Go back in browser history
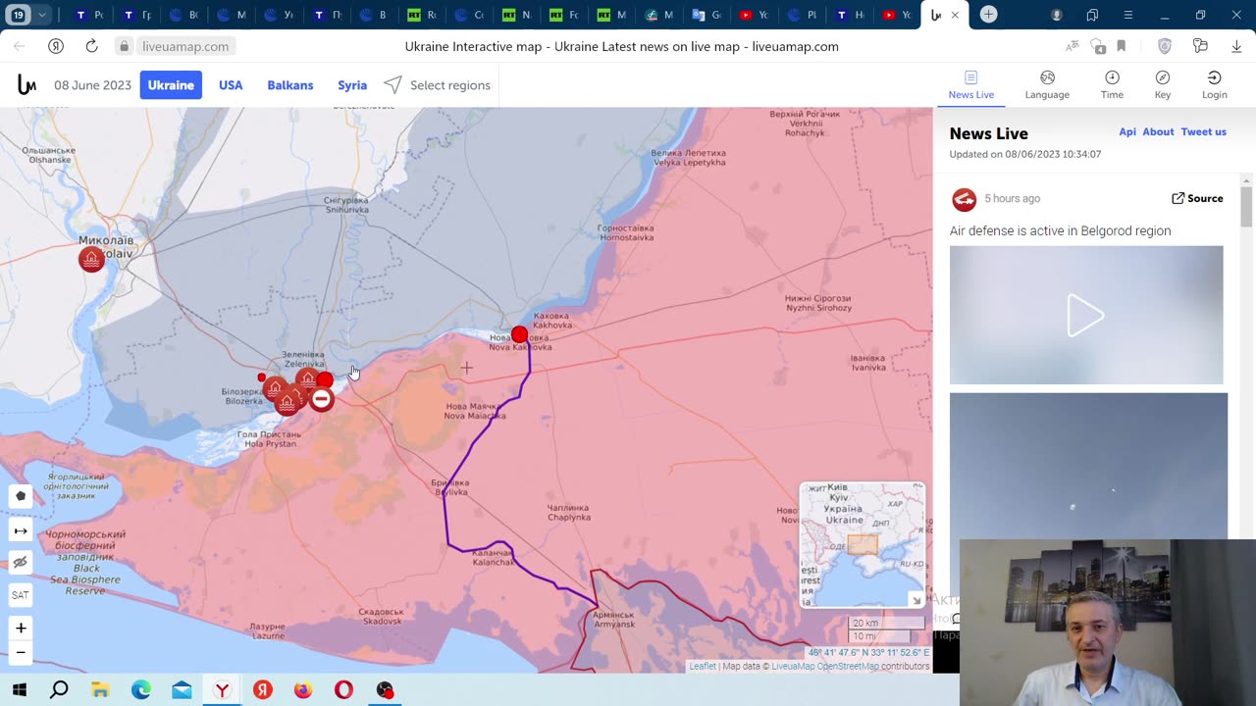Image resolution: width=1256 pixels, height=706 pixels. coord(20,46)
